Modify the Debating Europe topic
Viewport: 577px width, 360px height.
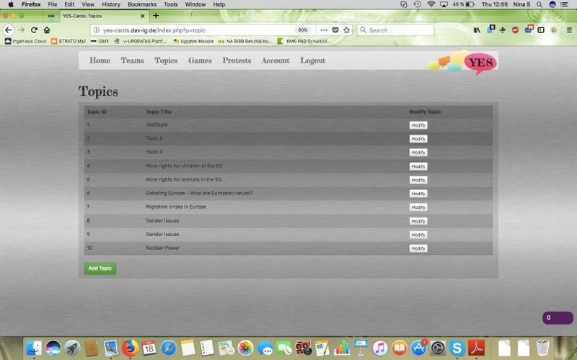point(418,194)
